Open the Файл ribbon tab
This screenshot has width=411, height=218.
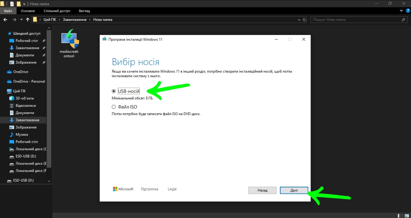[8, 11]
